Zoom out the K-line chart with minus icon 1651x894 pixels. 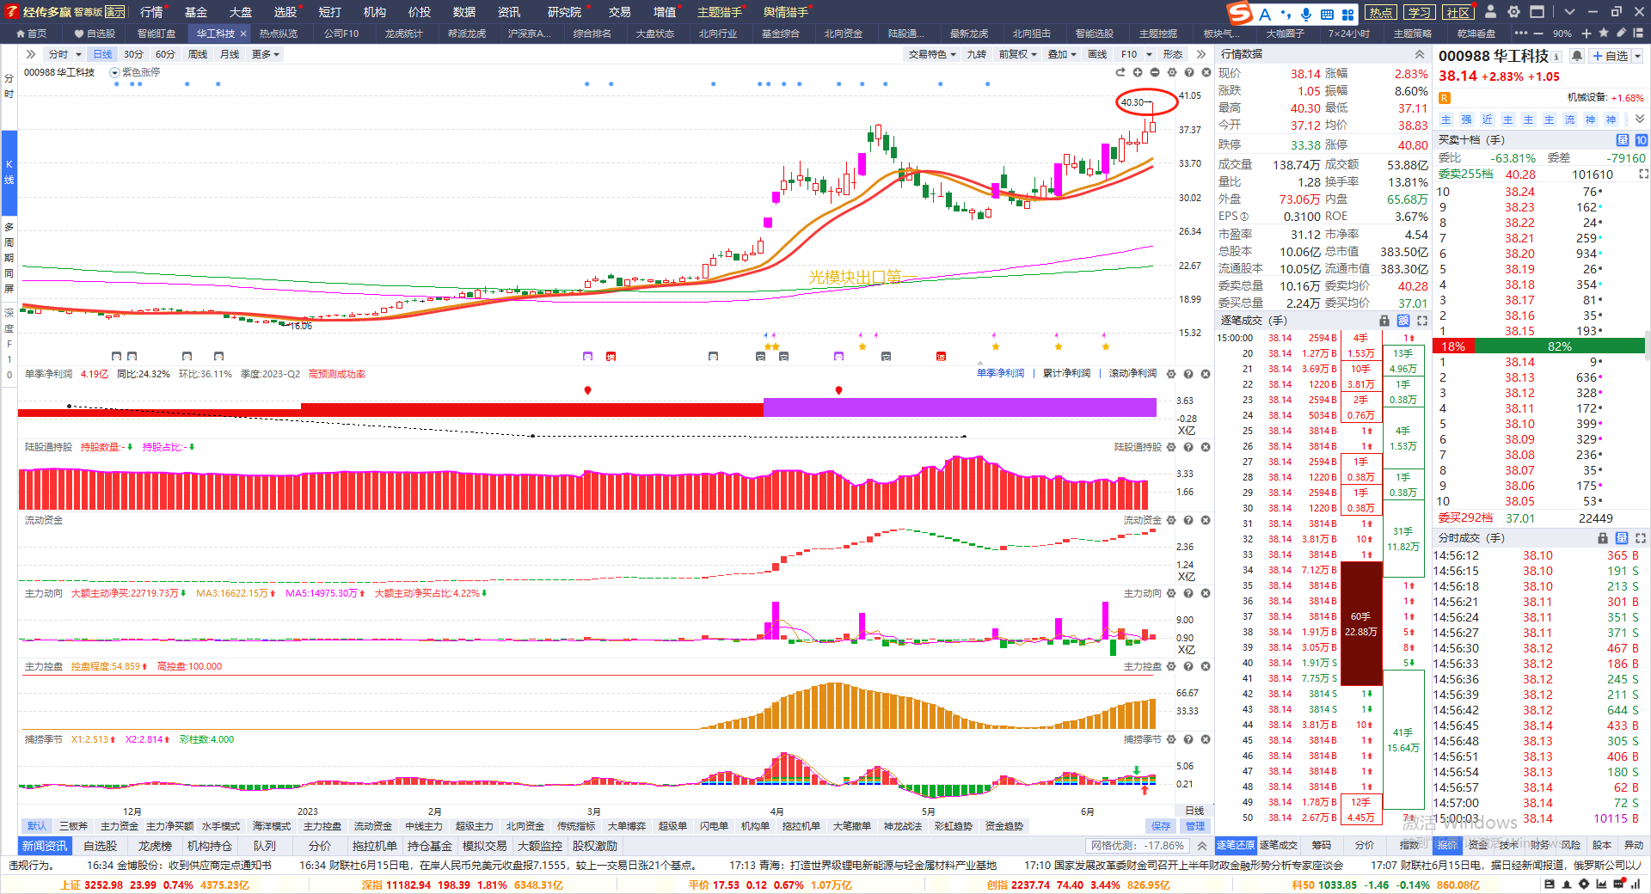coord(1154,72)
